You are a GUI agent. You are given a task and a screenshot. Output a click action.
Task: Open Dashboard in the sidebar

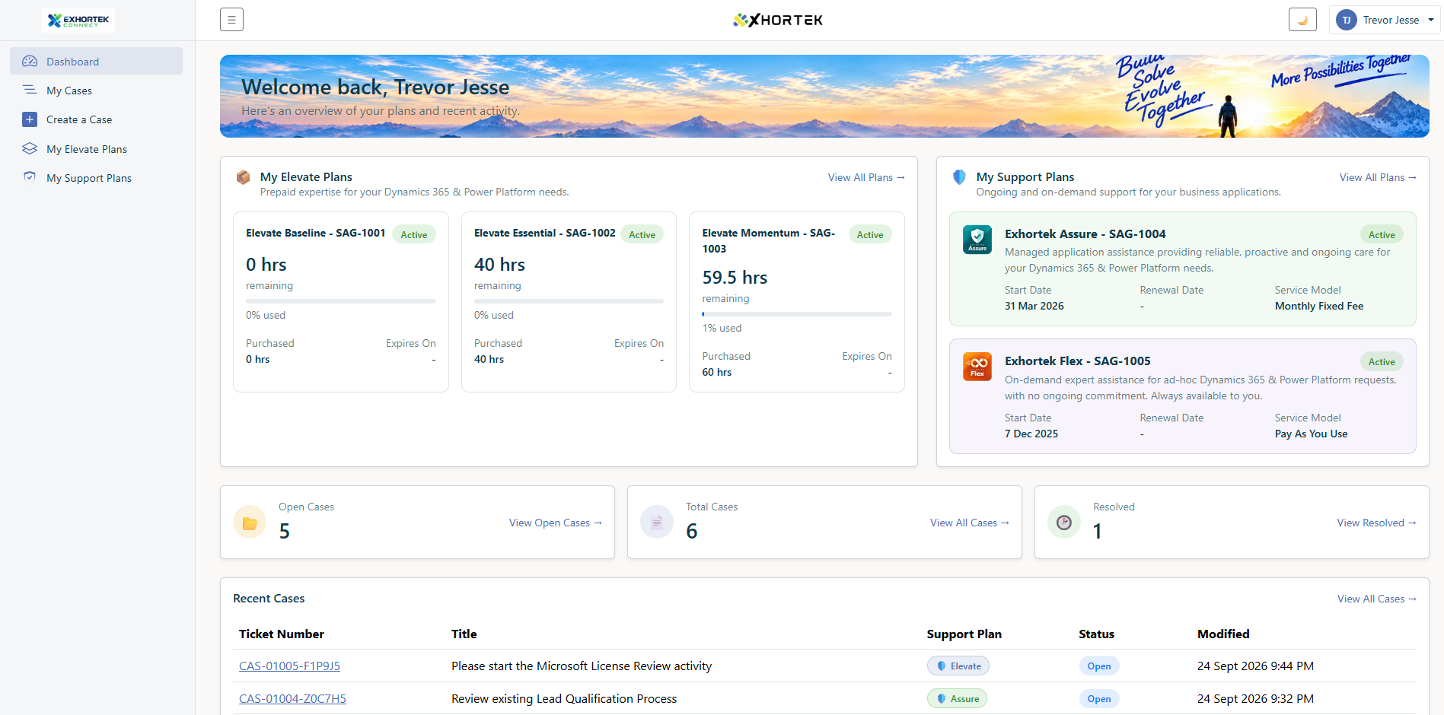(96, 61)
